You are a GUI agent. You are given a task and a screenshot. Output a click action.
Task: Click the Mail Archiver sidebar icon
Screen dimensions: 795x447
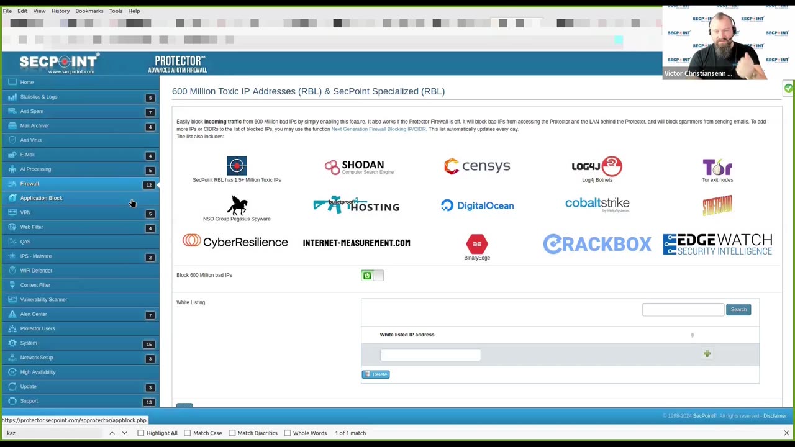pyautogui.click(x=12, y=125)
